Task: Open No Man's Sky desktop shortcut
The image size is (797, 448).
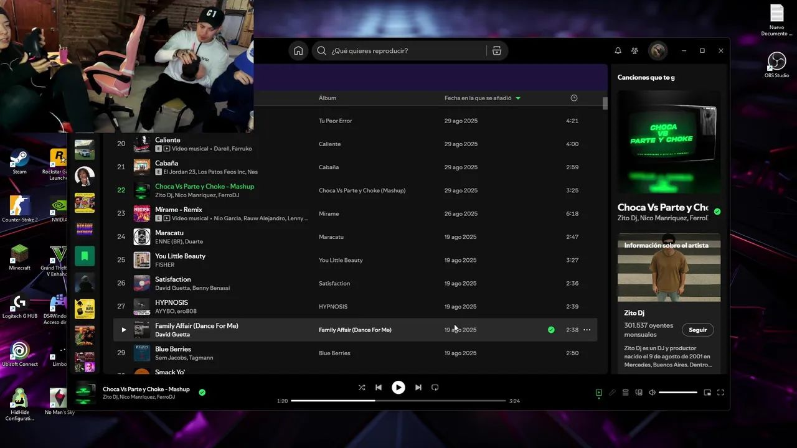Action: tap(60, 401)
